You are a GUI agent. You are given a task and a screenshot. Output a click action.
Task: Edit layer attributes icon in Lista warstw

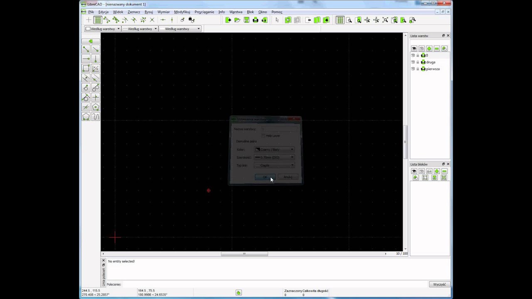(444, 49)
